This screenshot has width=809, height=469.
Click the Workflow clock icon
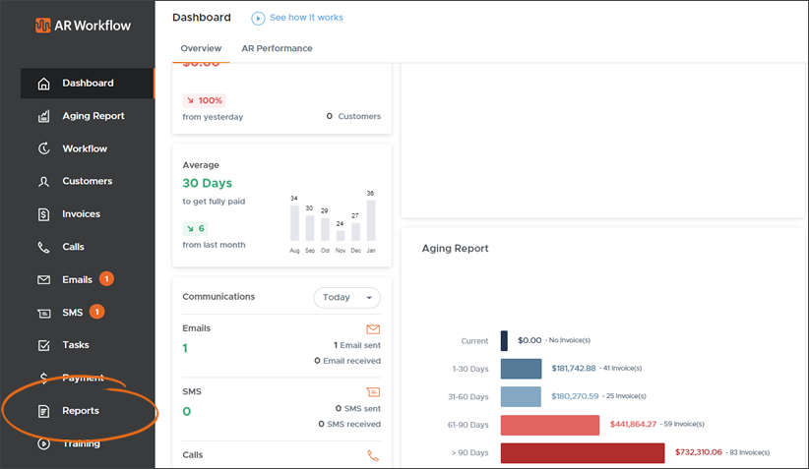43,148
